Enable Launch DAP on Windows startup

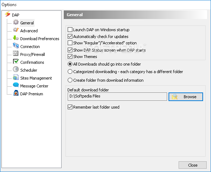(x=70, y=30)
